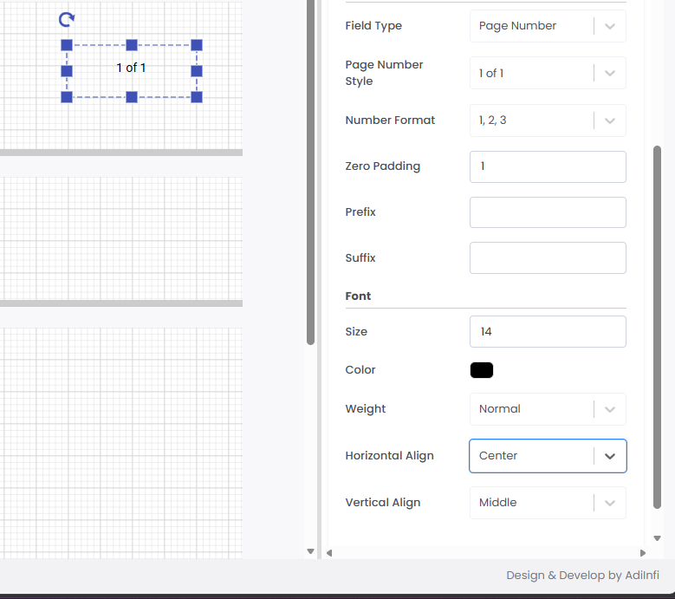
Task: Click the properties panel scroll-right arrow
Action: (642, 552)
